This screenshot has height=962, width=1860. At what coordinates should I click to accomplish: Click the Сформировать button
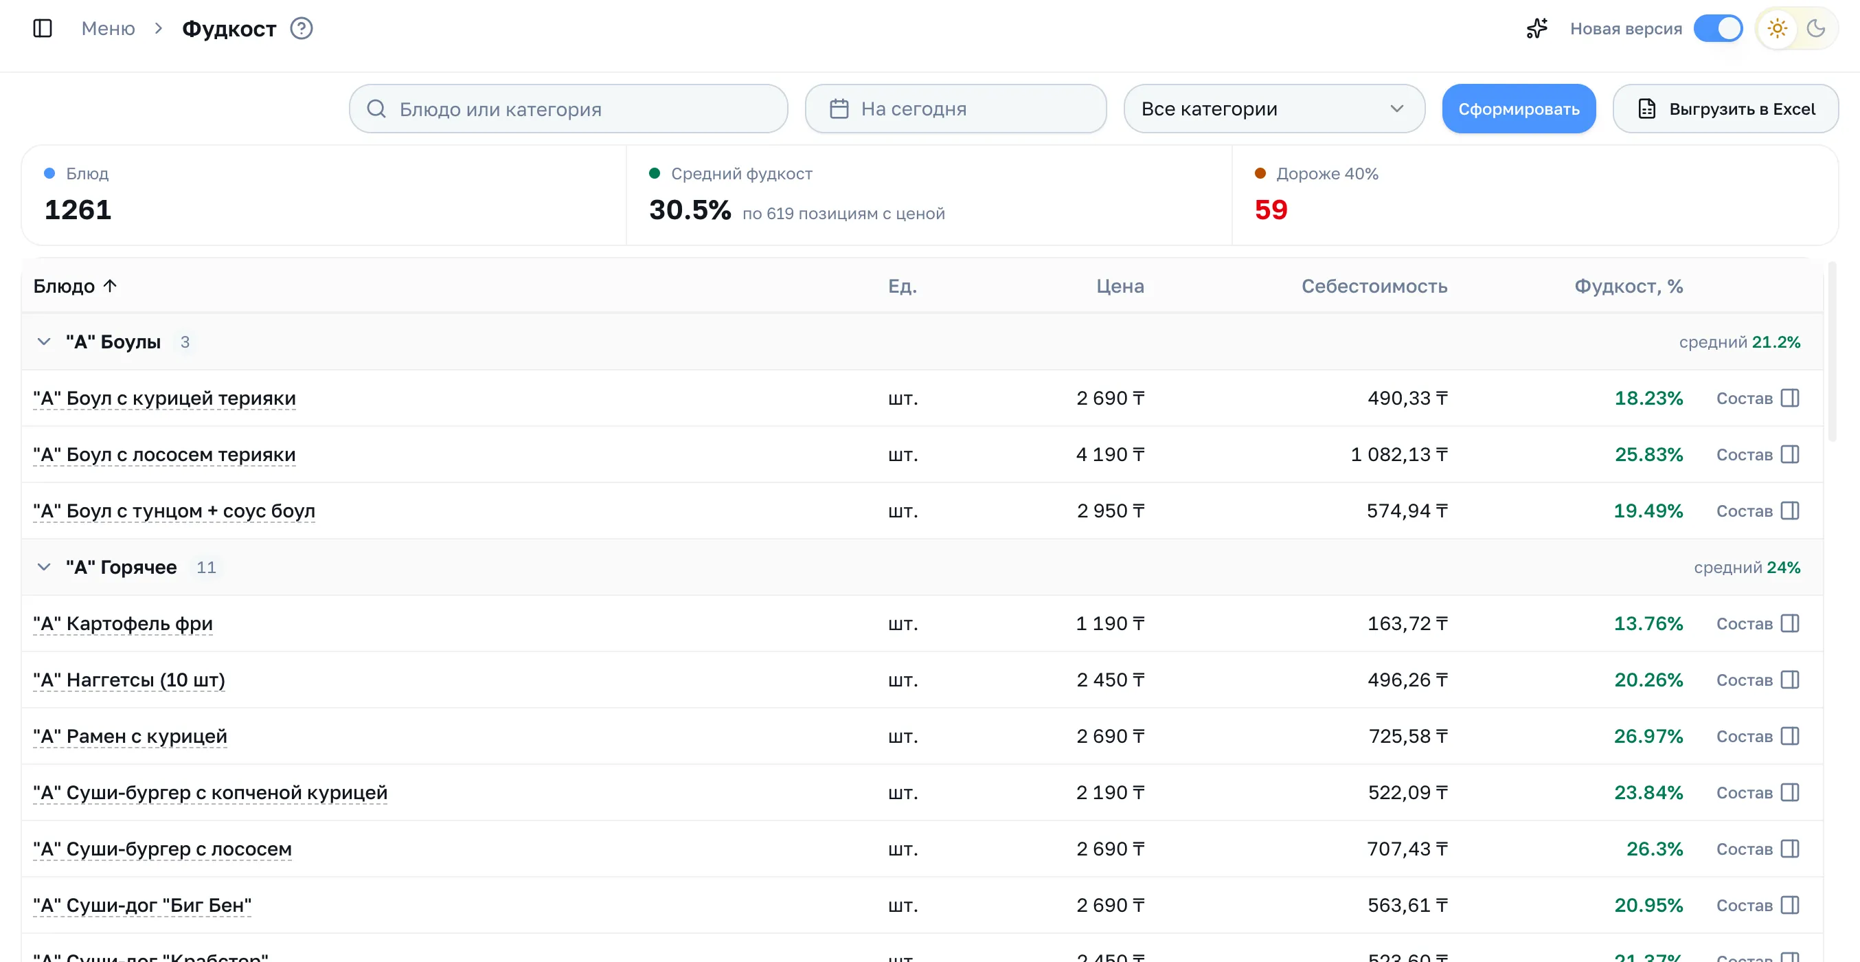point(1519,109)
